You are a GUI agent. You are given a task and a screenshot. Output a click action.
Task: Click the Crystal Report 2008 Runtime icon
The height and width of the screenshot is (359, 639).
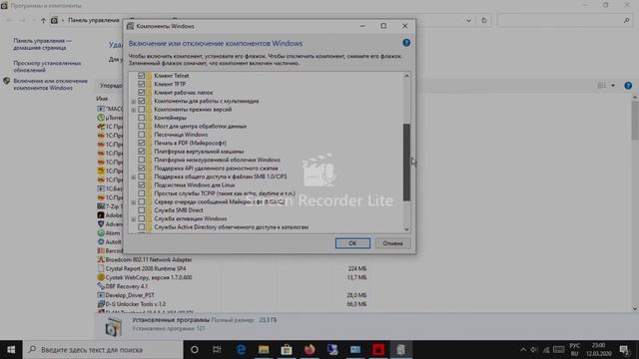[101, 268]
